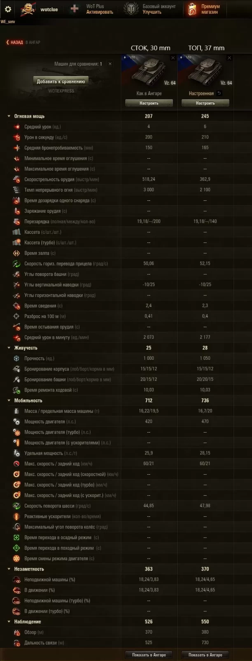This screenshot has height=661, width=252.
Task: Collapse the Живучесть section
Action: pyautogui.click(x=9, y=348)
